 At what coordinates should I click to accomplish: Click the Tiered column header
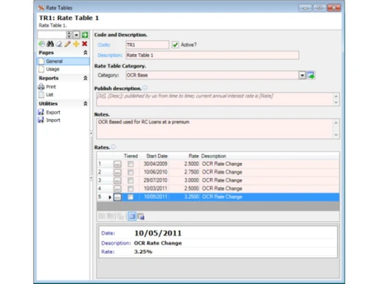(x=130, y=156)
